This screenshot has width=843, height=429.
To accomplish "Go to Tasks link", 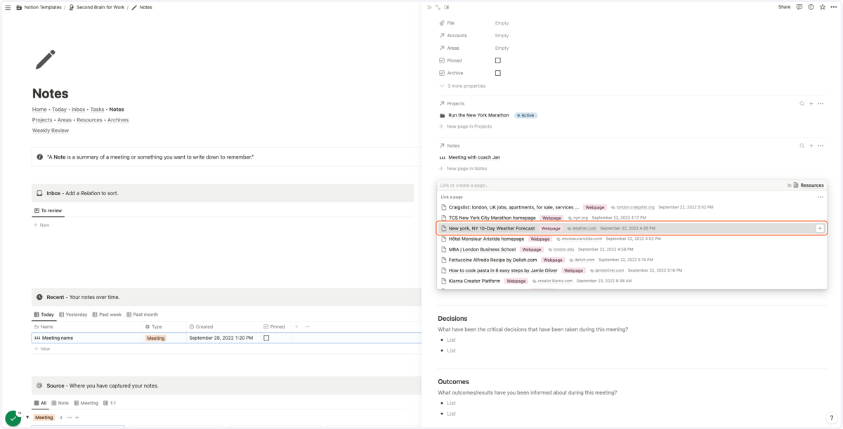I will coord(97,110).
